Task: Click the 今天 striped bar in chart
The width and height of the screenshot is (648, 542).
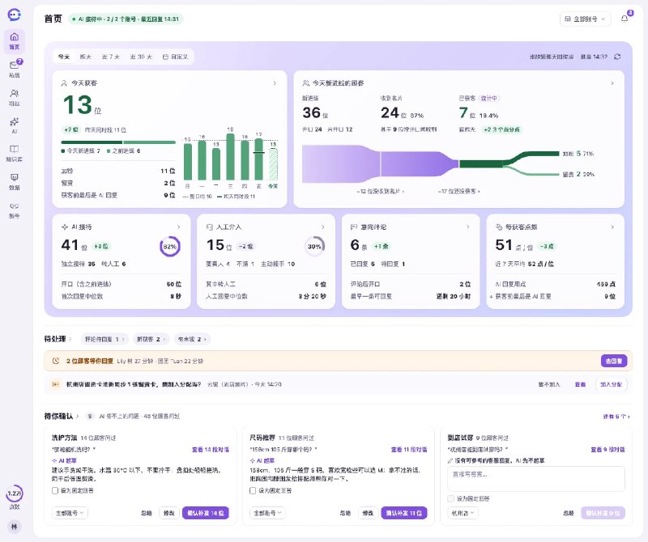Action: pos(273,164)
